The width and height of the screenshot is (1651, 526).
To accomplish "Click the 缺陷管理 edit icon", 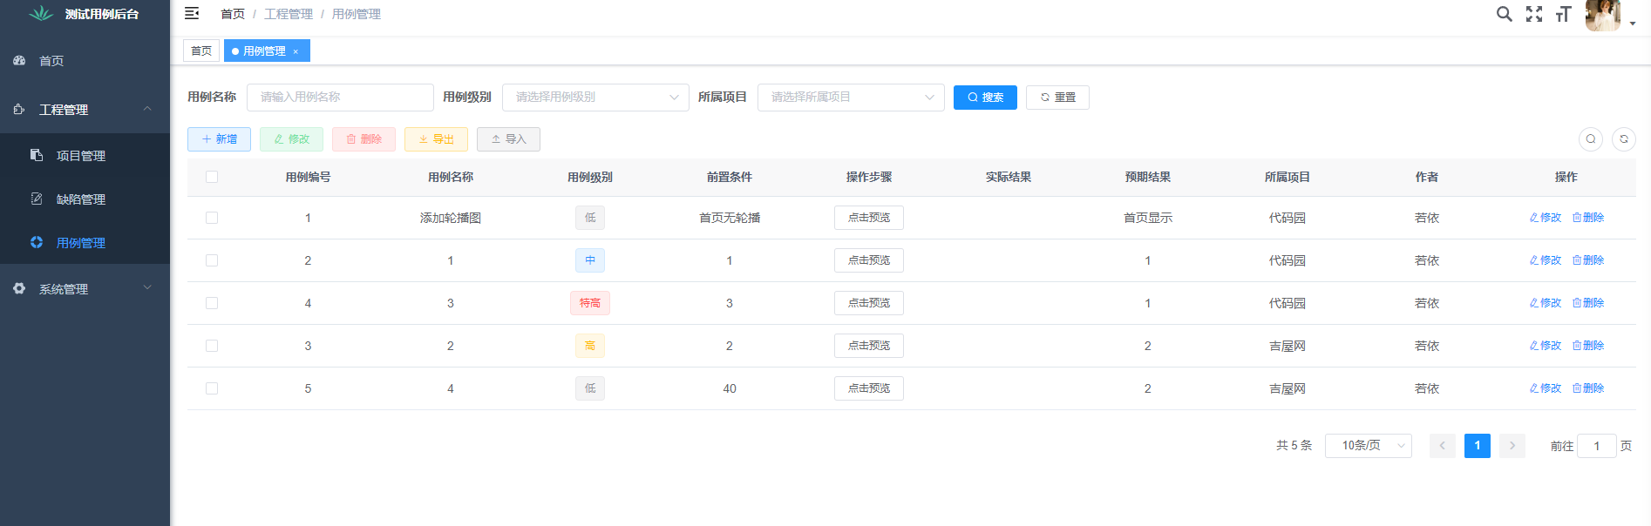I will (37, 199).
